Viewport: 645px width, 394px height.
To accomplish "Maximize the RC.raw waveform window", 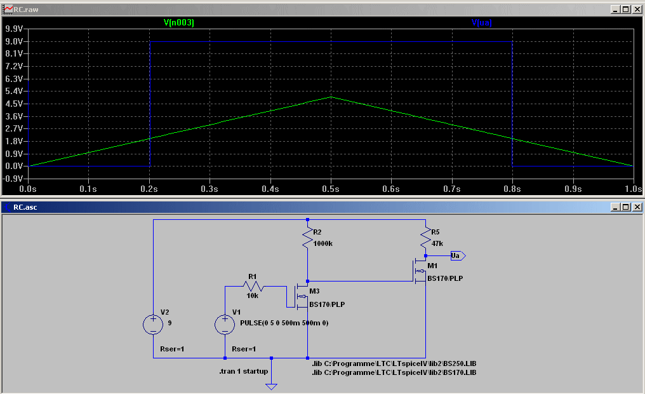I will point(626,9).
